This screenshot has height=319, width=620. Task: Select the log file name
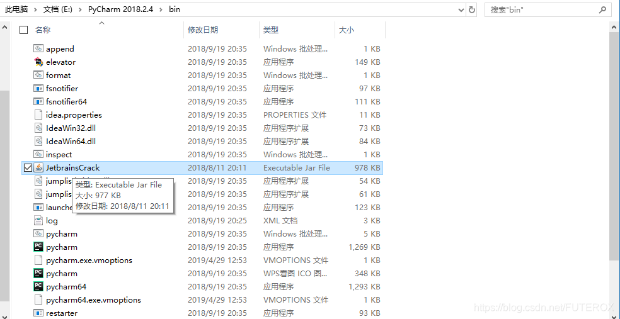coord(52,221)
